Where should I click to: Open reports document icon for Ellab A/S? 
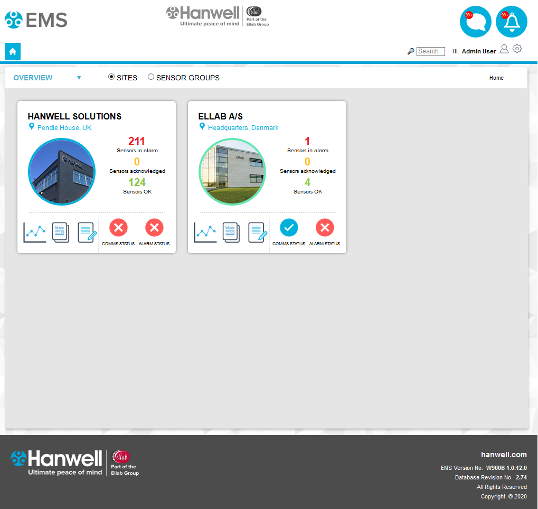pyautogui.click(x=231, y=233)
